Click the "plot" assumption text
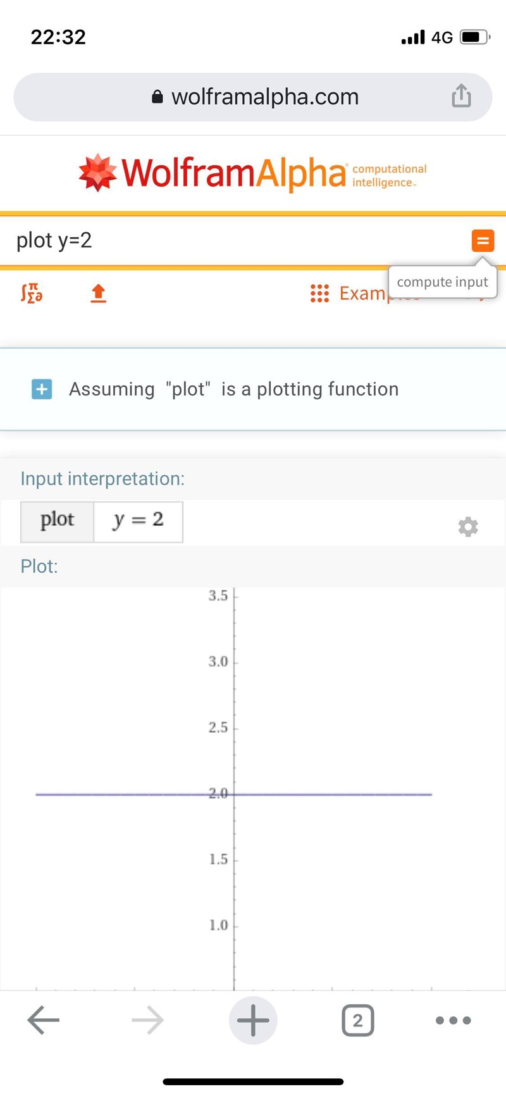 (188, 389)
